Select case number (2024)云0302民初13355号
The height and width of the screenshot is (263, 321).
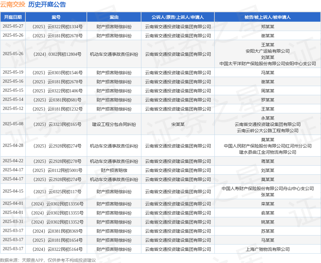[58, 213]
